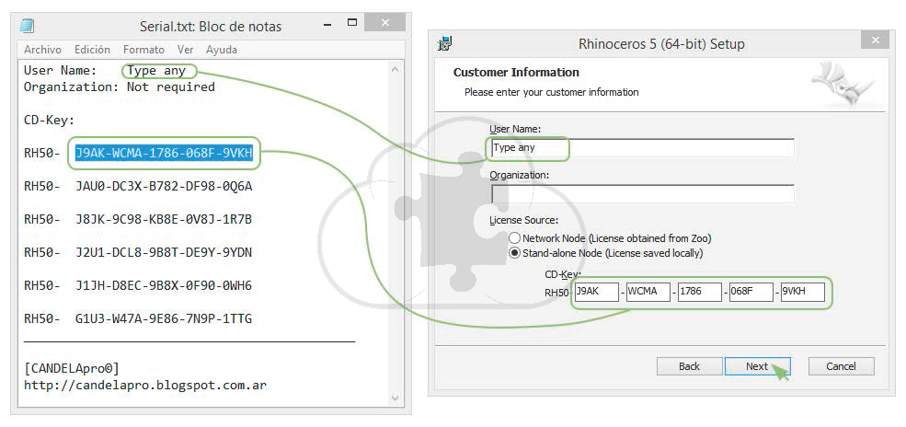The height and width of the screenshot is (427, 906).
Task: Open the Ayuda menu in Notepad
Action: pyautogui.click(x=222, y=50)
